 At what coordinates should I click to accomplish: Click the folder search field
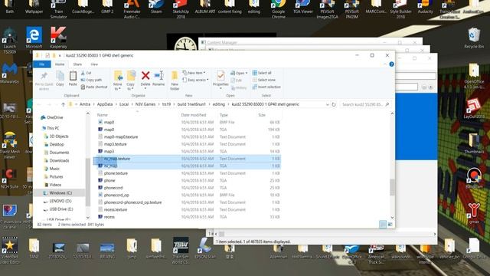tap(365, 104)
